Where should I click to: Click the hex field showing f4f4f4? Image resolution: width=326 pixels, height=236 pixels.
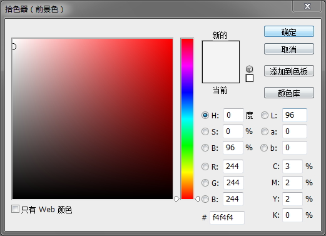pos(227,218)
